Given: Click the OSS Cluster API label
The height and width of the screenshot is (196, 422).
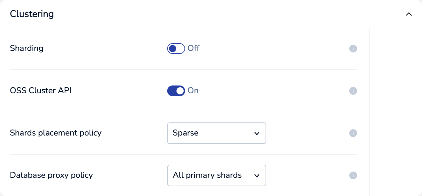Looking at the screenshot, I should 41,91.
